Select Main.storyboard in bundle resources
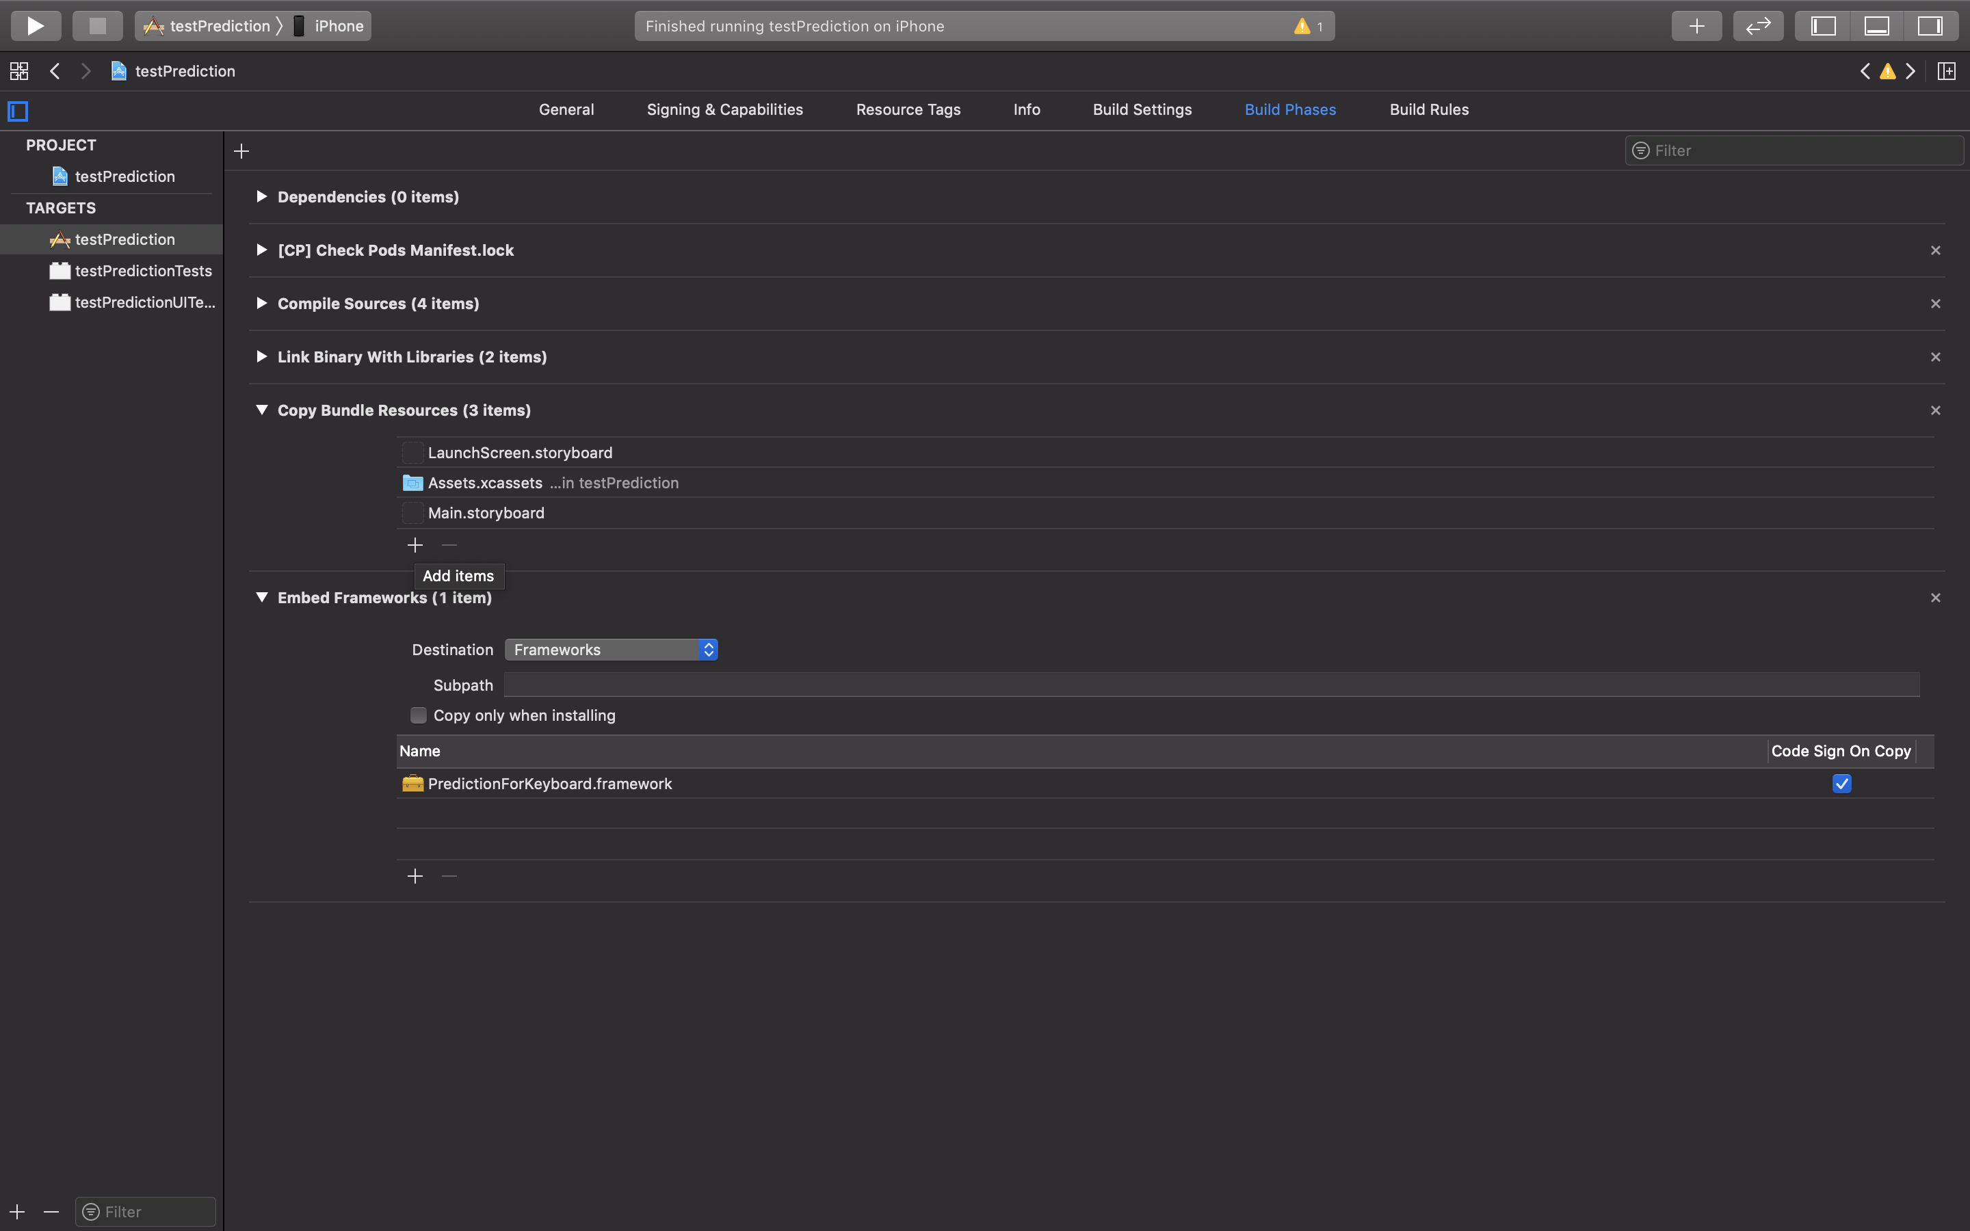This screenshot has width=1970, height=1231. (x=1165, y=513)
